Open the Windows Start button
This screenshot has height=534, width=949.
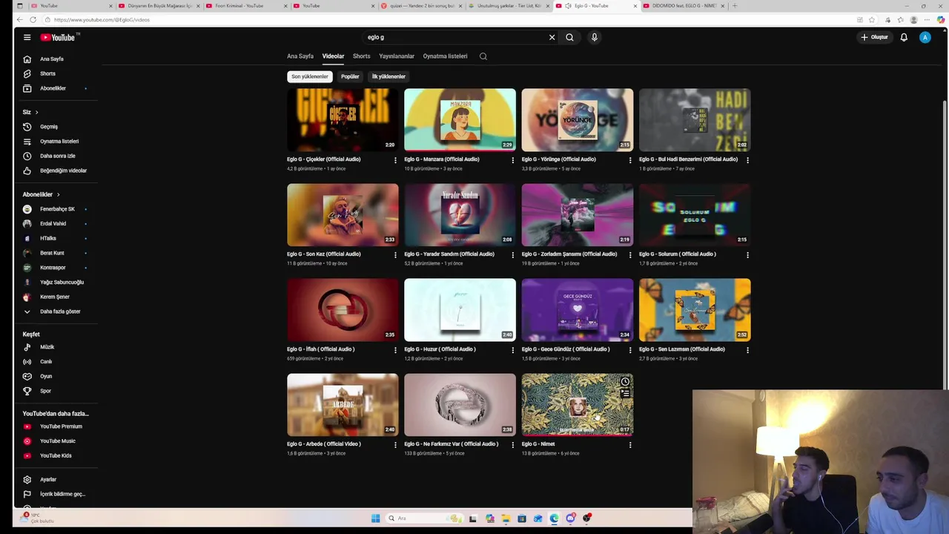(x=375, y=518)
